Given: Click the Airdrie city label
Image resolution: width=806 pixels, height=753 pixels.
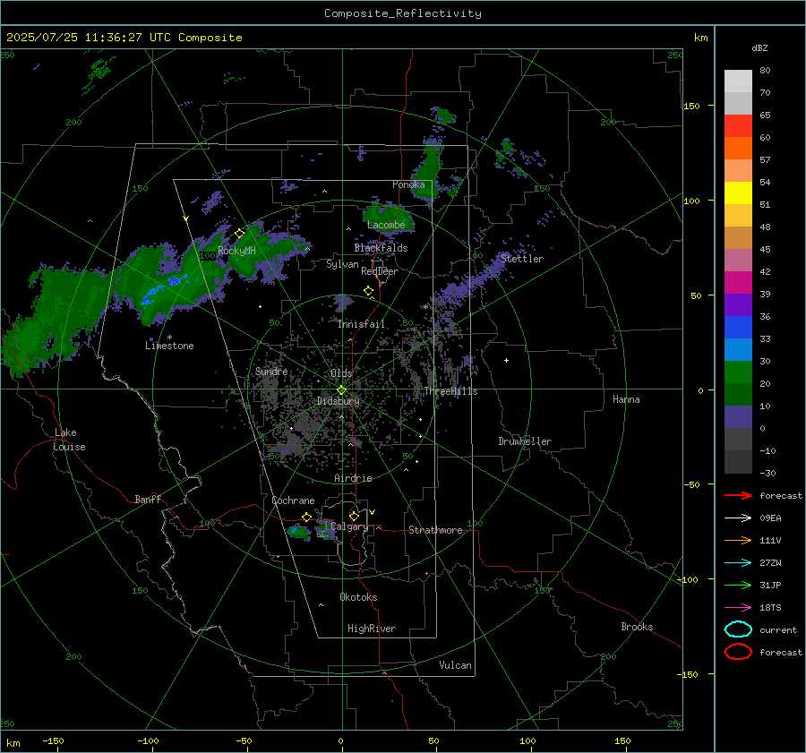Looking at the screenshot, I should click(353, 478).
